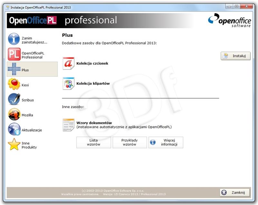
Task: Open Lista wzorów
Action: [x=94, y=142]
